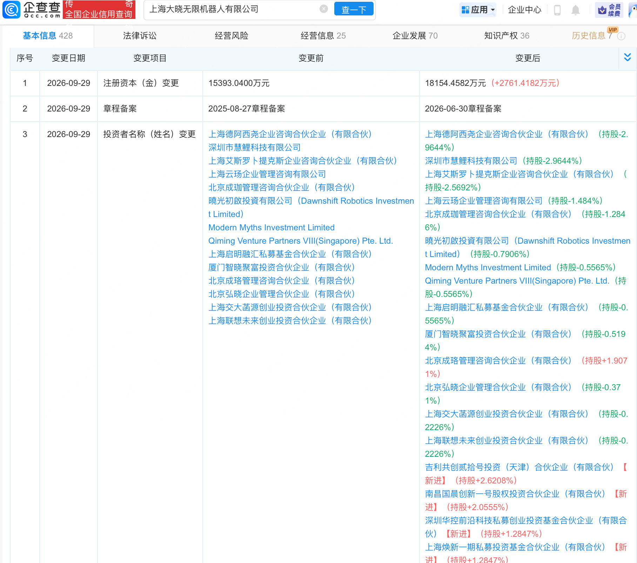
Task: Select 18154.4582万元 registered capital value
Action: 455,83
